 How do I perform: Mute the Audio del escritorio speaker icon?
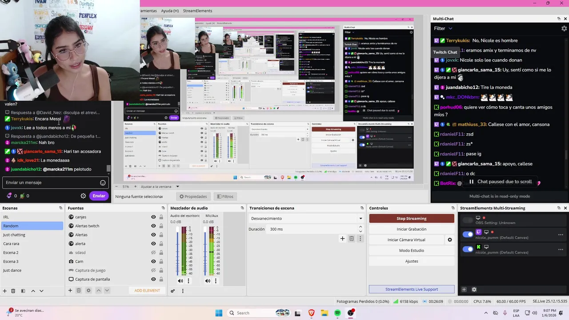pyautogui.click(x=180, y=281)
